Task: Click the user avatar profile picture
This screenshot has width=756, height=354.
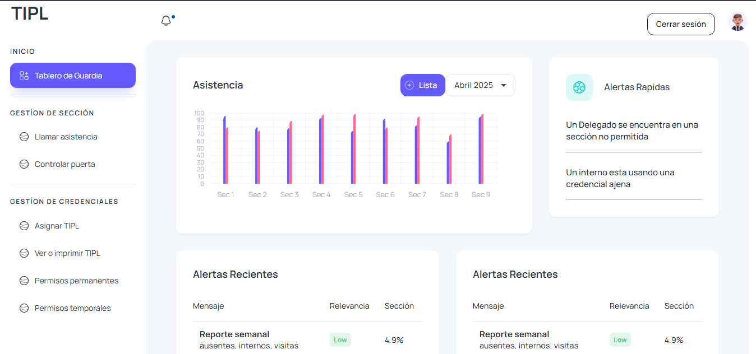Action: click(x=737, y=22)
